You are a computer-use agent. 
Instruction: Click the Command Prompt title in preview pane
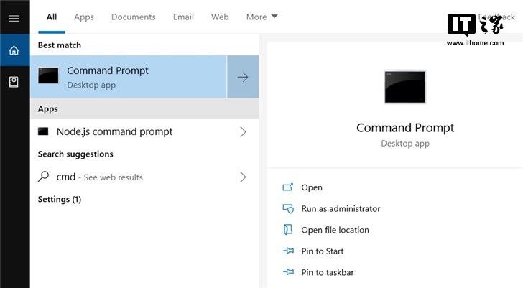point(405,128)
